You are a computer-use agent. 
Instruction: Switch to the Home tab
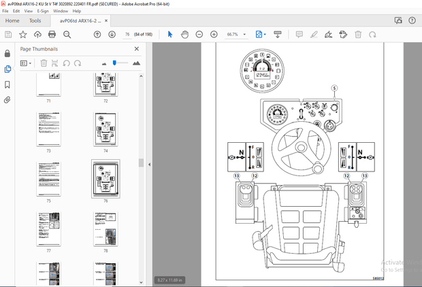pos(12,20)
